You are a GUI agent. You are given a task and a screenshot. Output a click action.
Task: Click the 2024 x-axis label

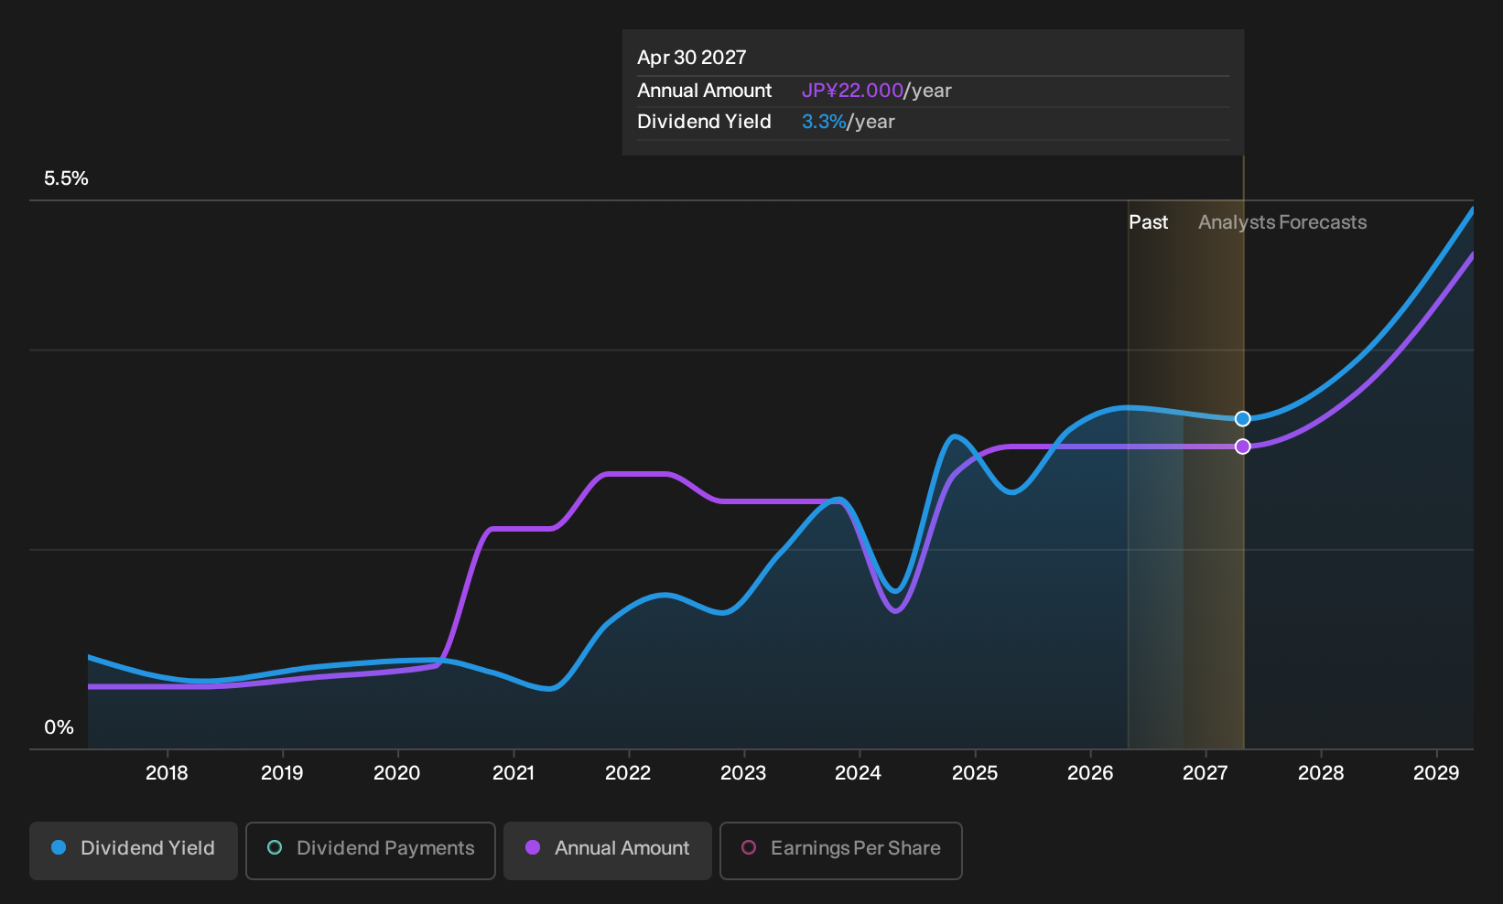point(859,773)
